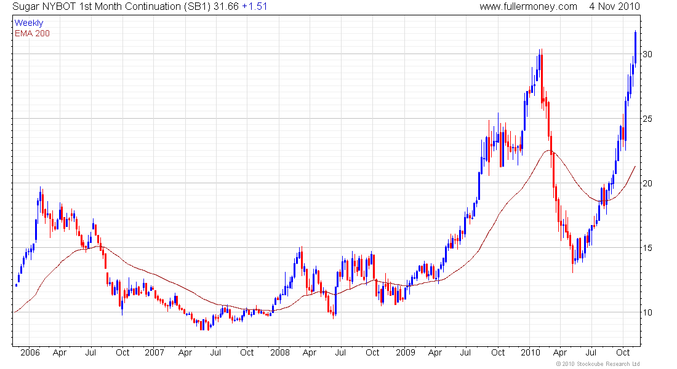Screen dimensions: 677x369
Task: Click the 15 price axis label
Action: pyautogui.click(x=647, y=248)
